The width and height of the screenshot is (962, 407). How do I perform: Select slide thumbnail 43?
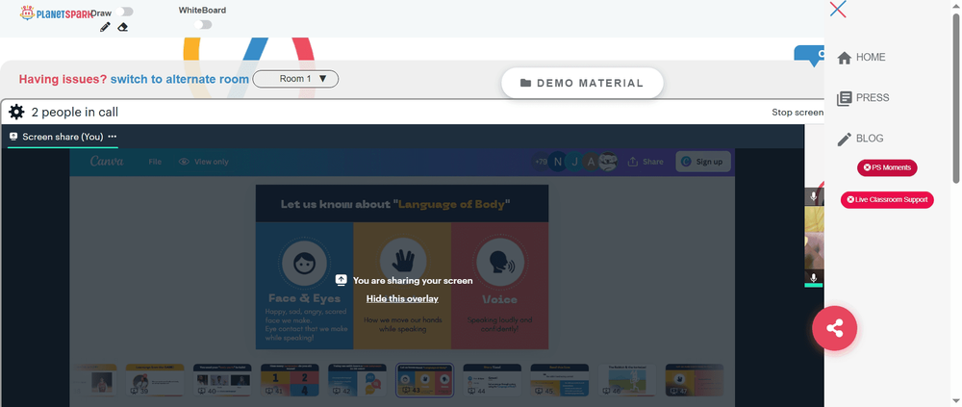pos(424,380)
